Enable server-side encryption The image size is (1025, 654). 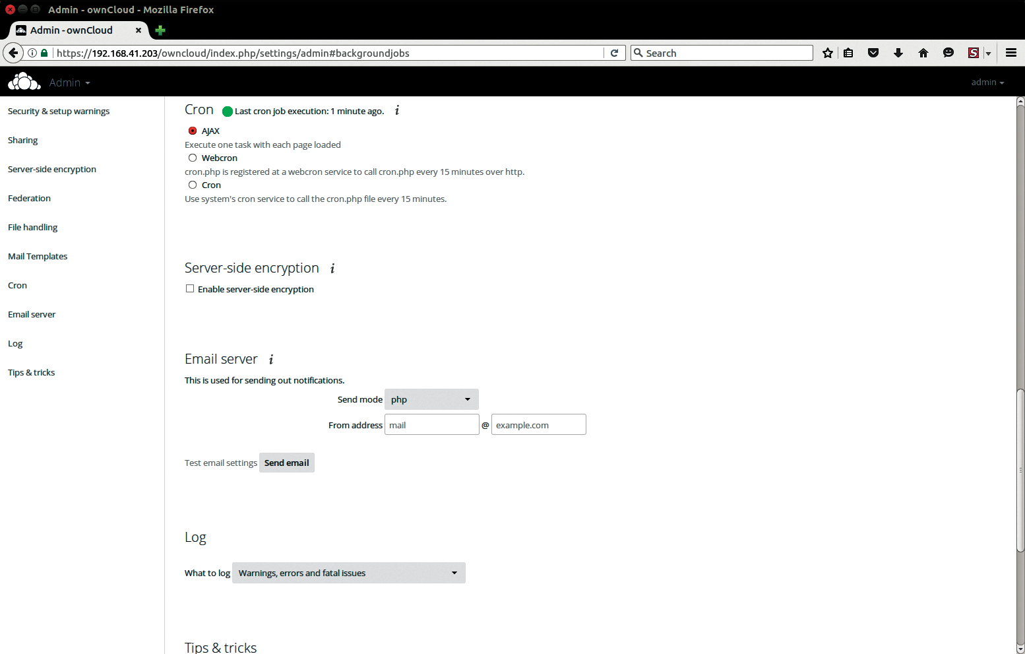click(x=190, y=288)
